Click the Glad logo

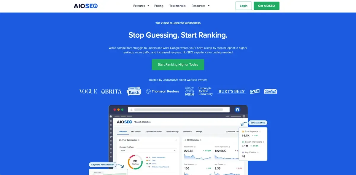coord(255,91)
